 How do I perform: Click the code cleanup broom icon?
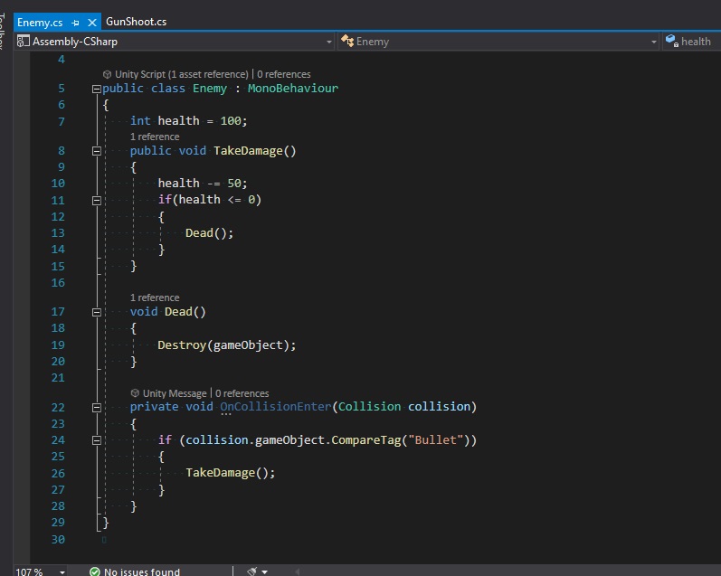click(x=251, y=571)
